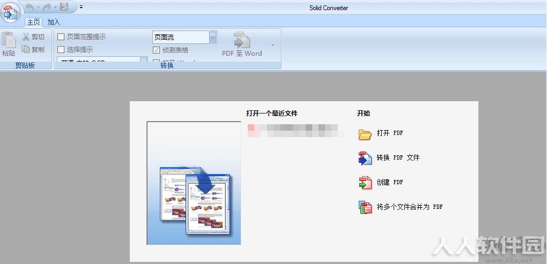This screenshot has width=547, height=264.
Task: Click the 转换 PDF 文件 icon
Action: [x=365, y=159]
